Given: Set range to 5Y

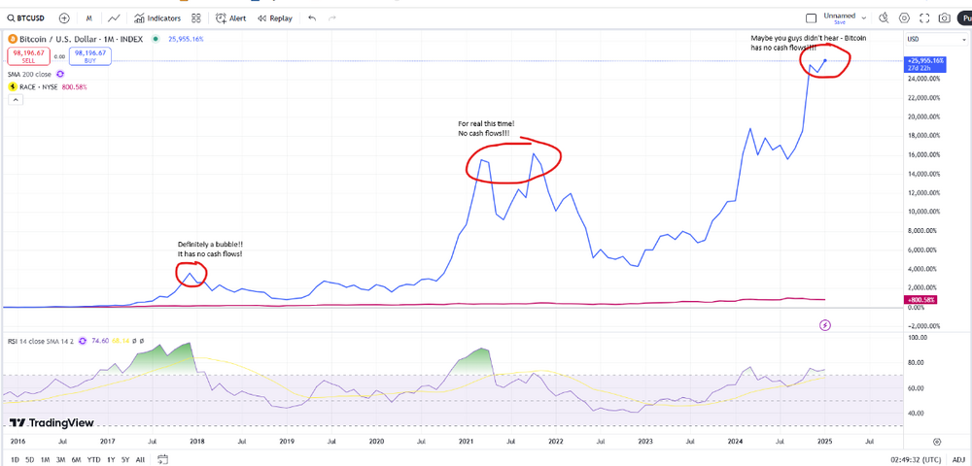Looking at the screenshot, I should click(x=125, y=460).
